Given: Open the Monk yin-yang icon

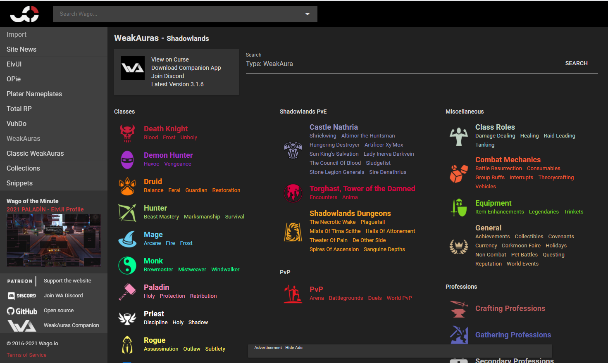Looking at the screenshot, I should coord(127,266).
